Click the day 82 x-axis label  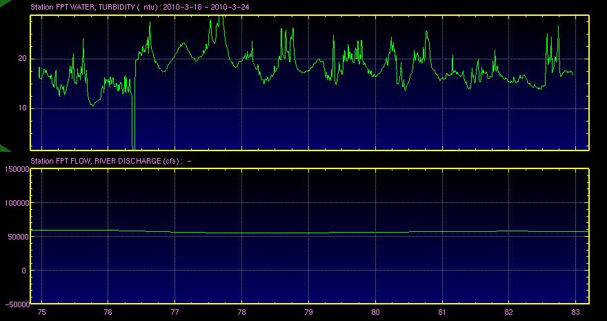coord(508,313)
